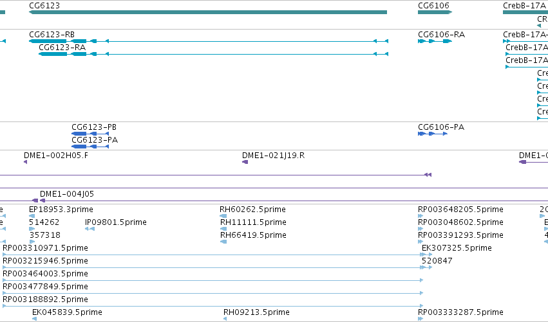Click the EP18953.3prime label
This screenshot has height=322, width=548.
(61, 210)
